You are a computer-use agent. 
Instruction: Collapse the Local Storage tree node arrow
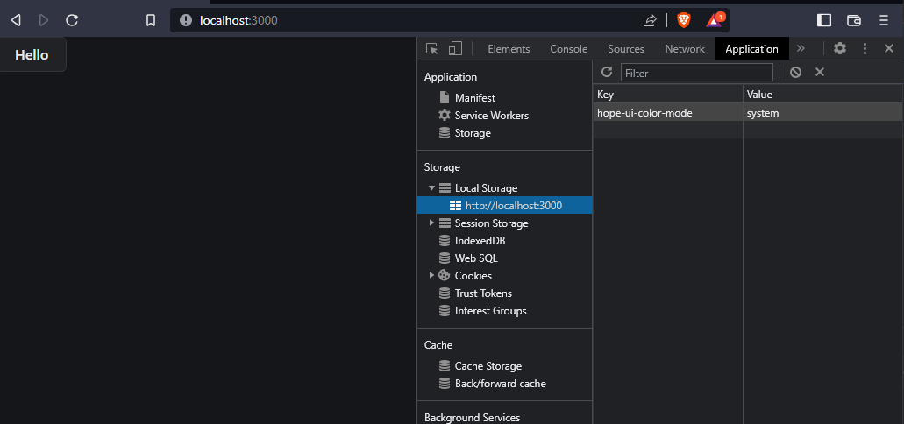(431, 187)
